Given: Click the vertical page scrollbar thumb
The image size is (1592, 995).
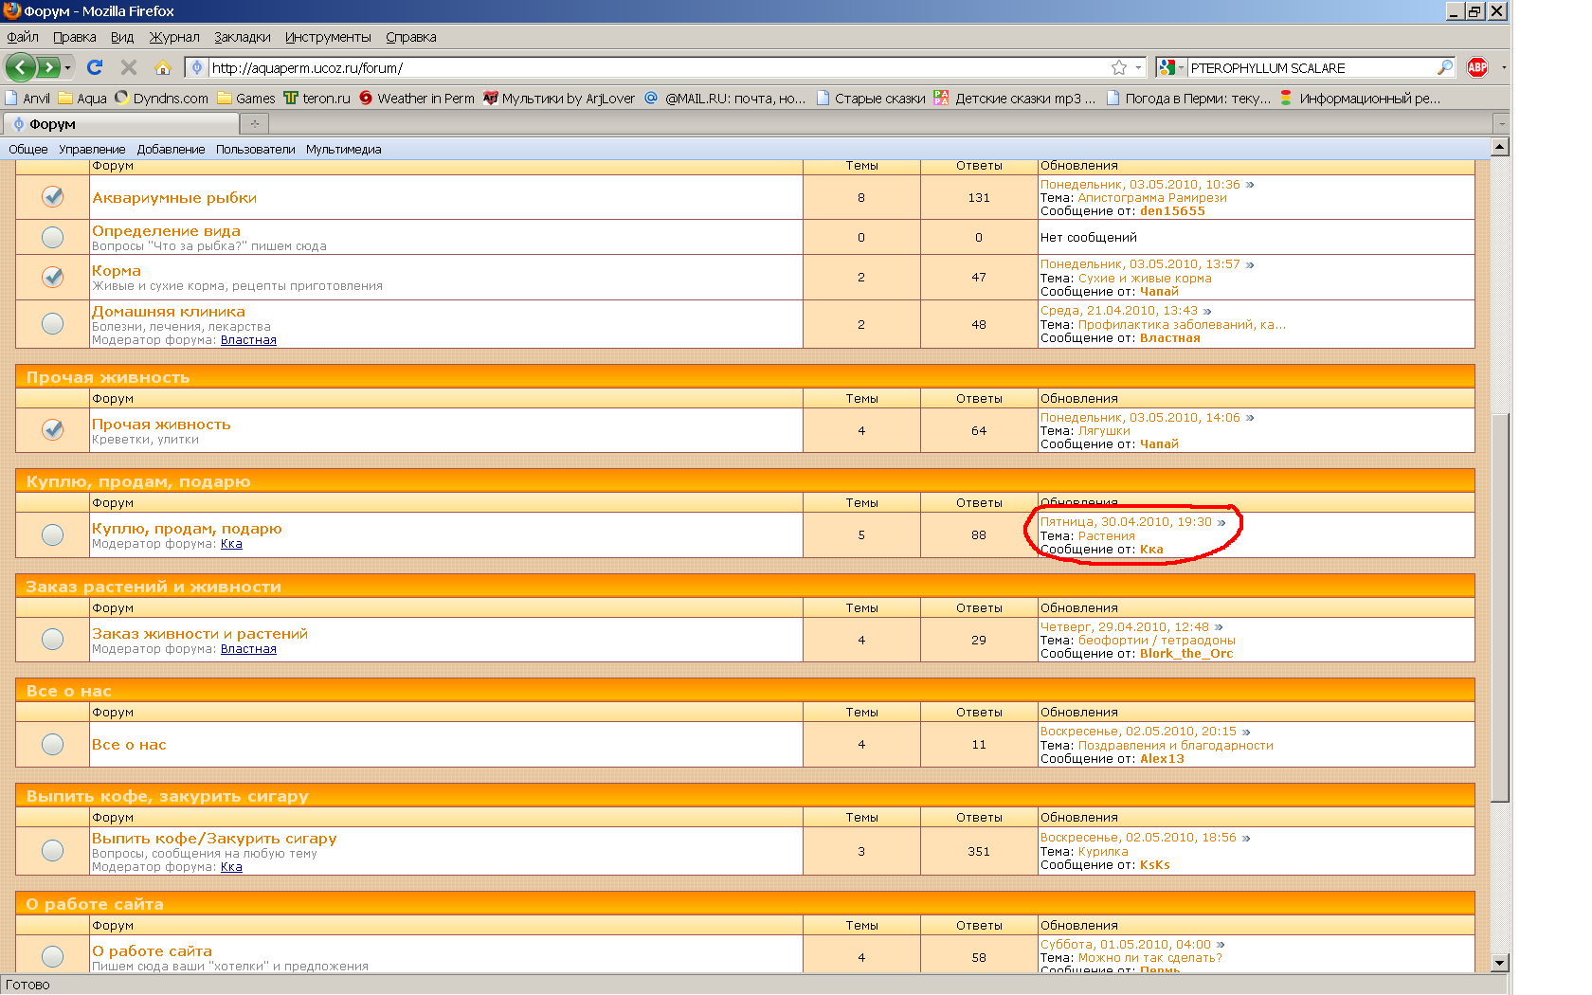Looking at the screenshot, I should coord(1499,606).
